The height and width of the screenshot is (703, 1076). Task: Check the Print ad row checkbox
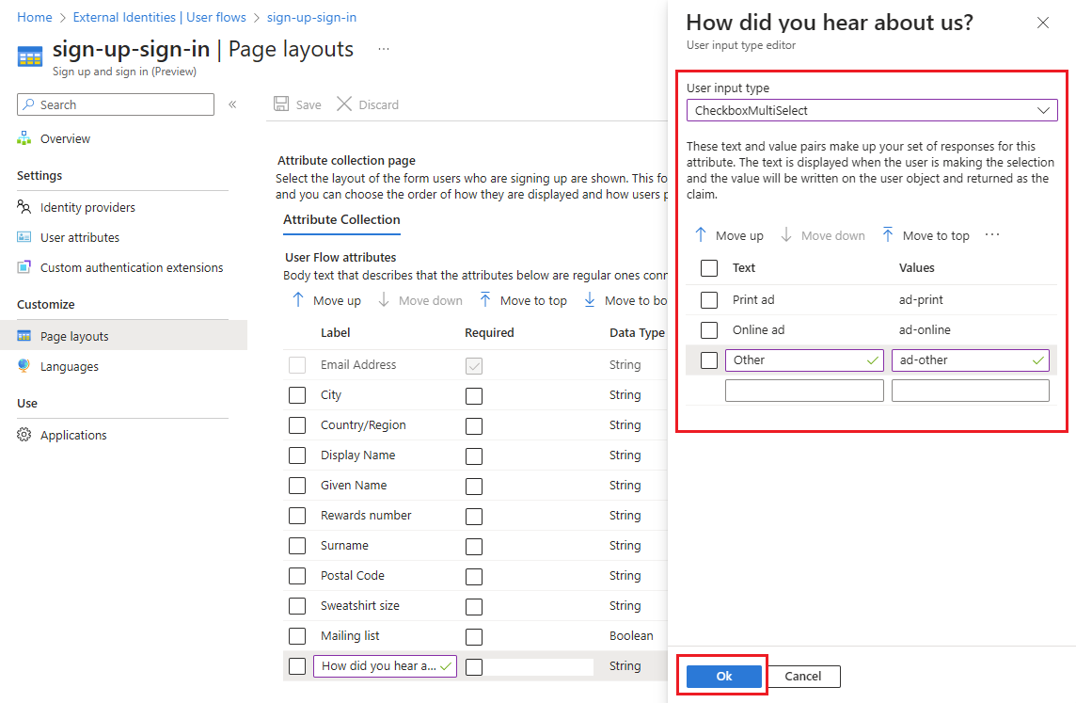coord(709,300)
